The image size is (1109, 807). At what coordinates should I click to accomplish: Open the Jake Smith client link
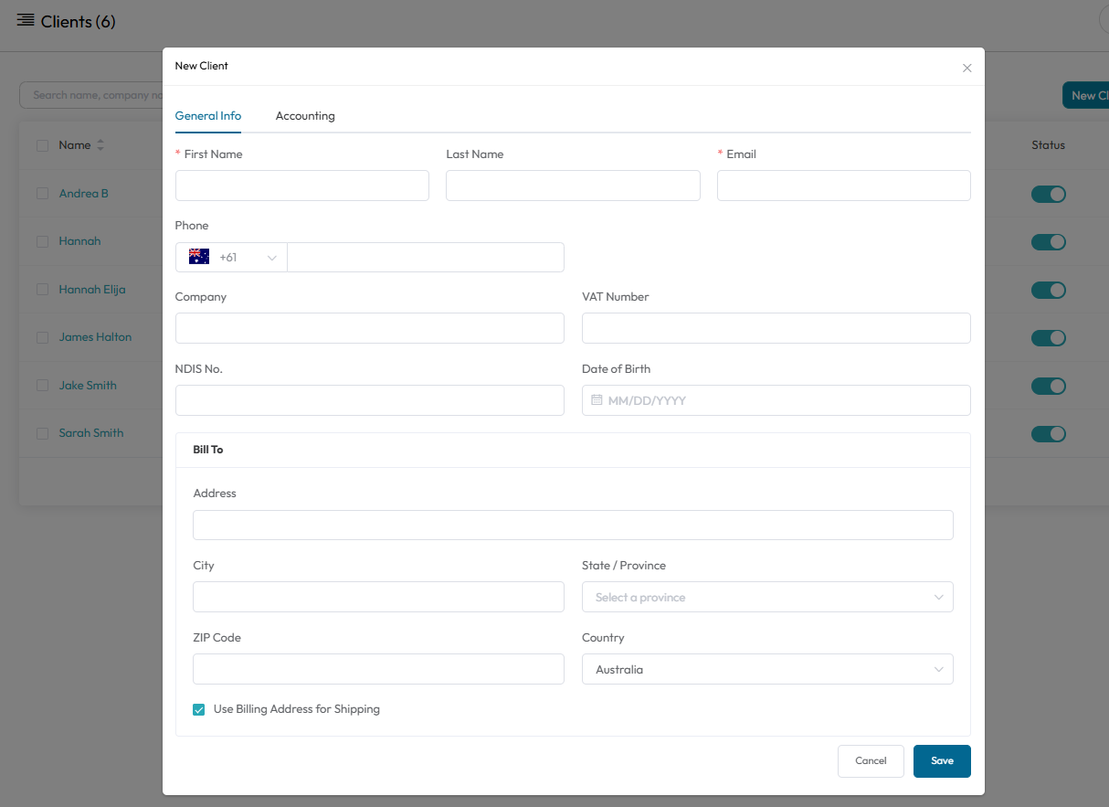(x=88, y=385)
